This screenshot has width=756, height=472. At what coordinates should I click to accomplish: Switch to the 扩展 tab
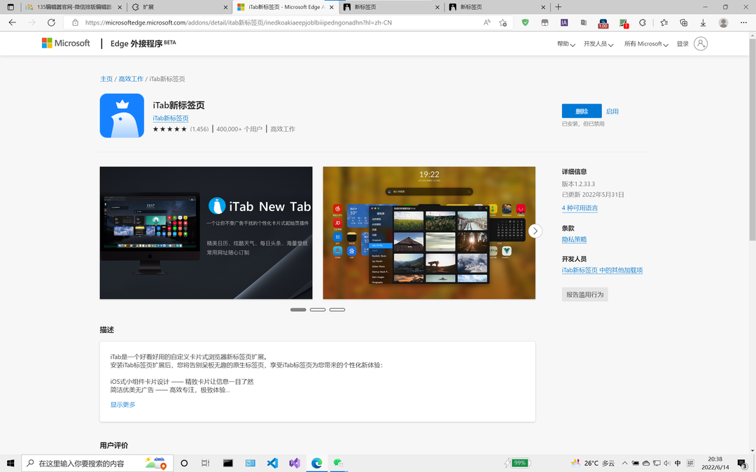[179, 7]
